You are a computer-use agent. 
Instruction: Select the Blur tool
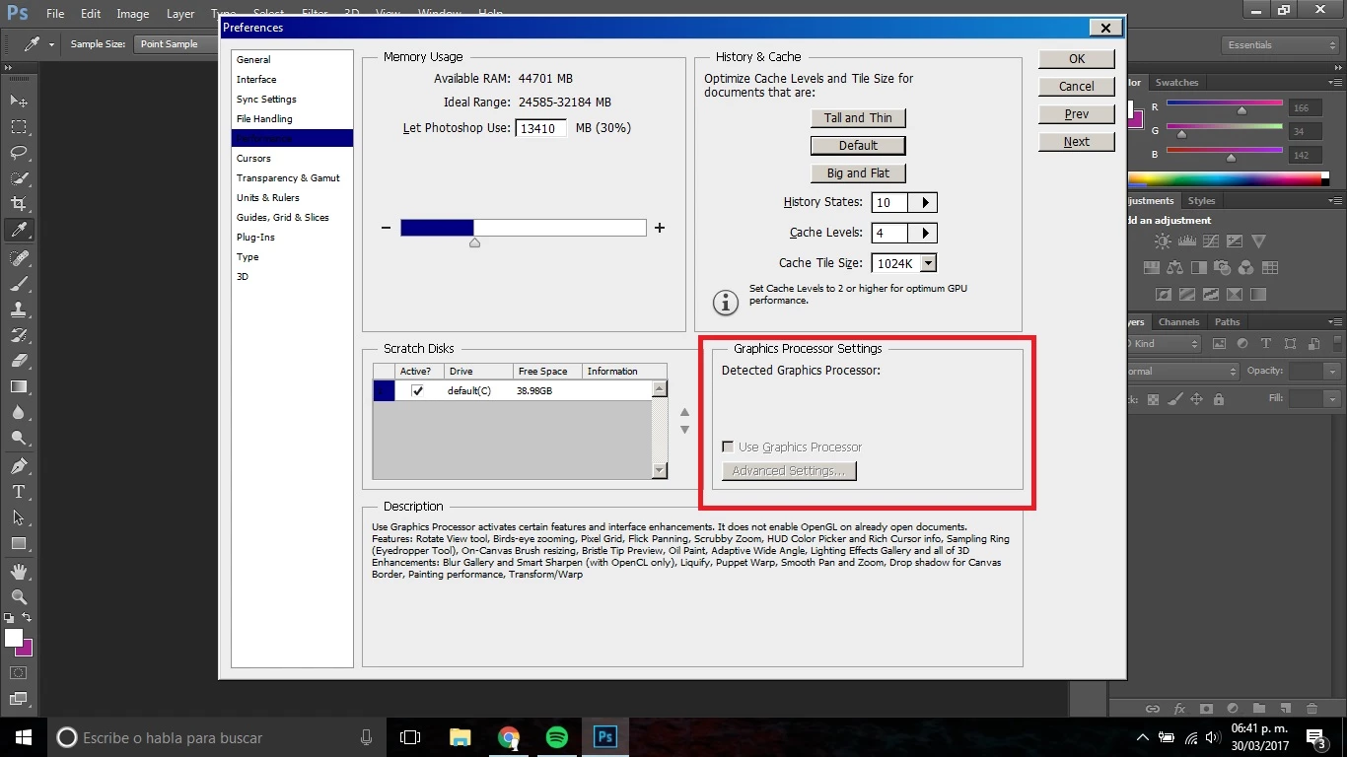[19, 412]
